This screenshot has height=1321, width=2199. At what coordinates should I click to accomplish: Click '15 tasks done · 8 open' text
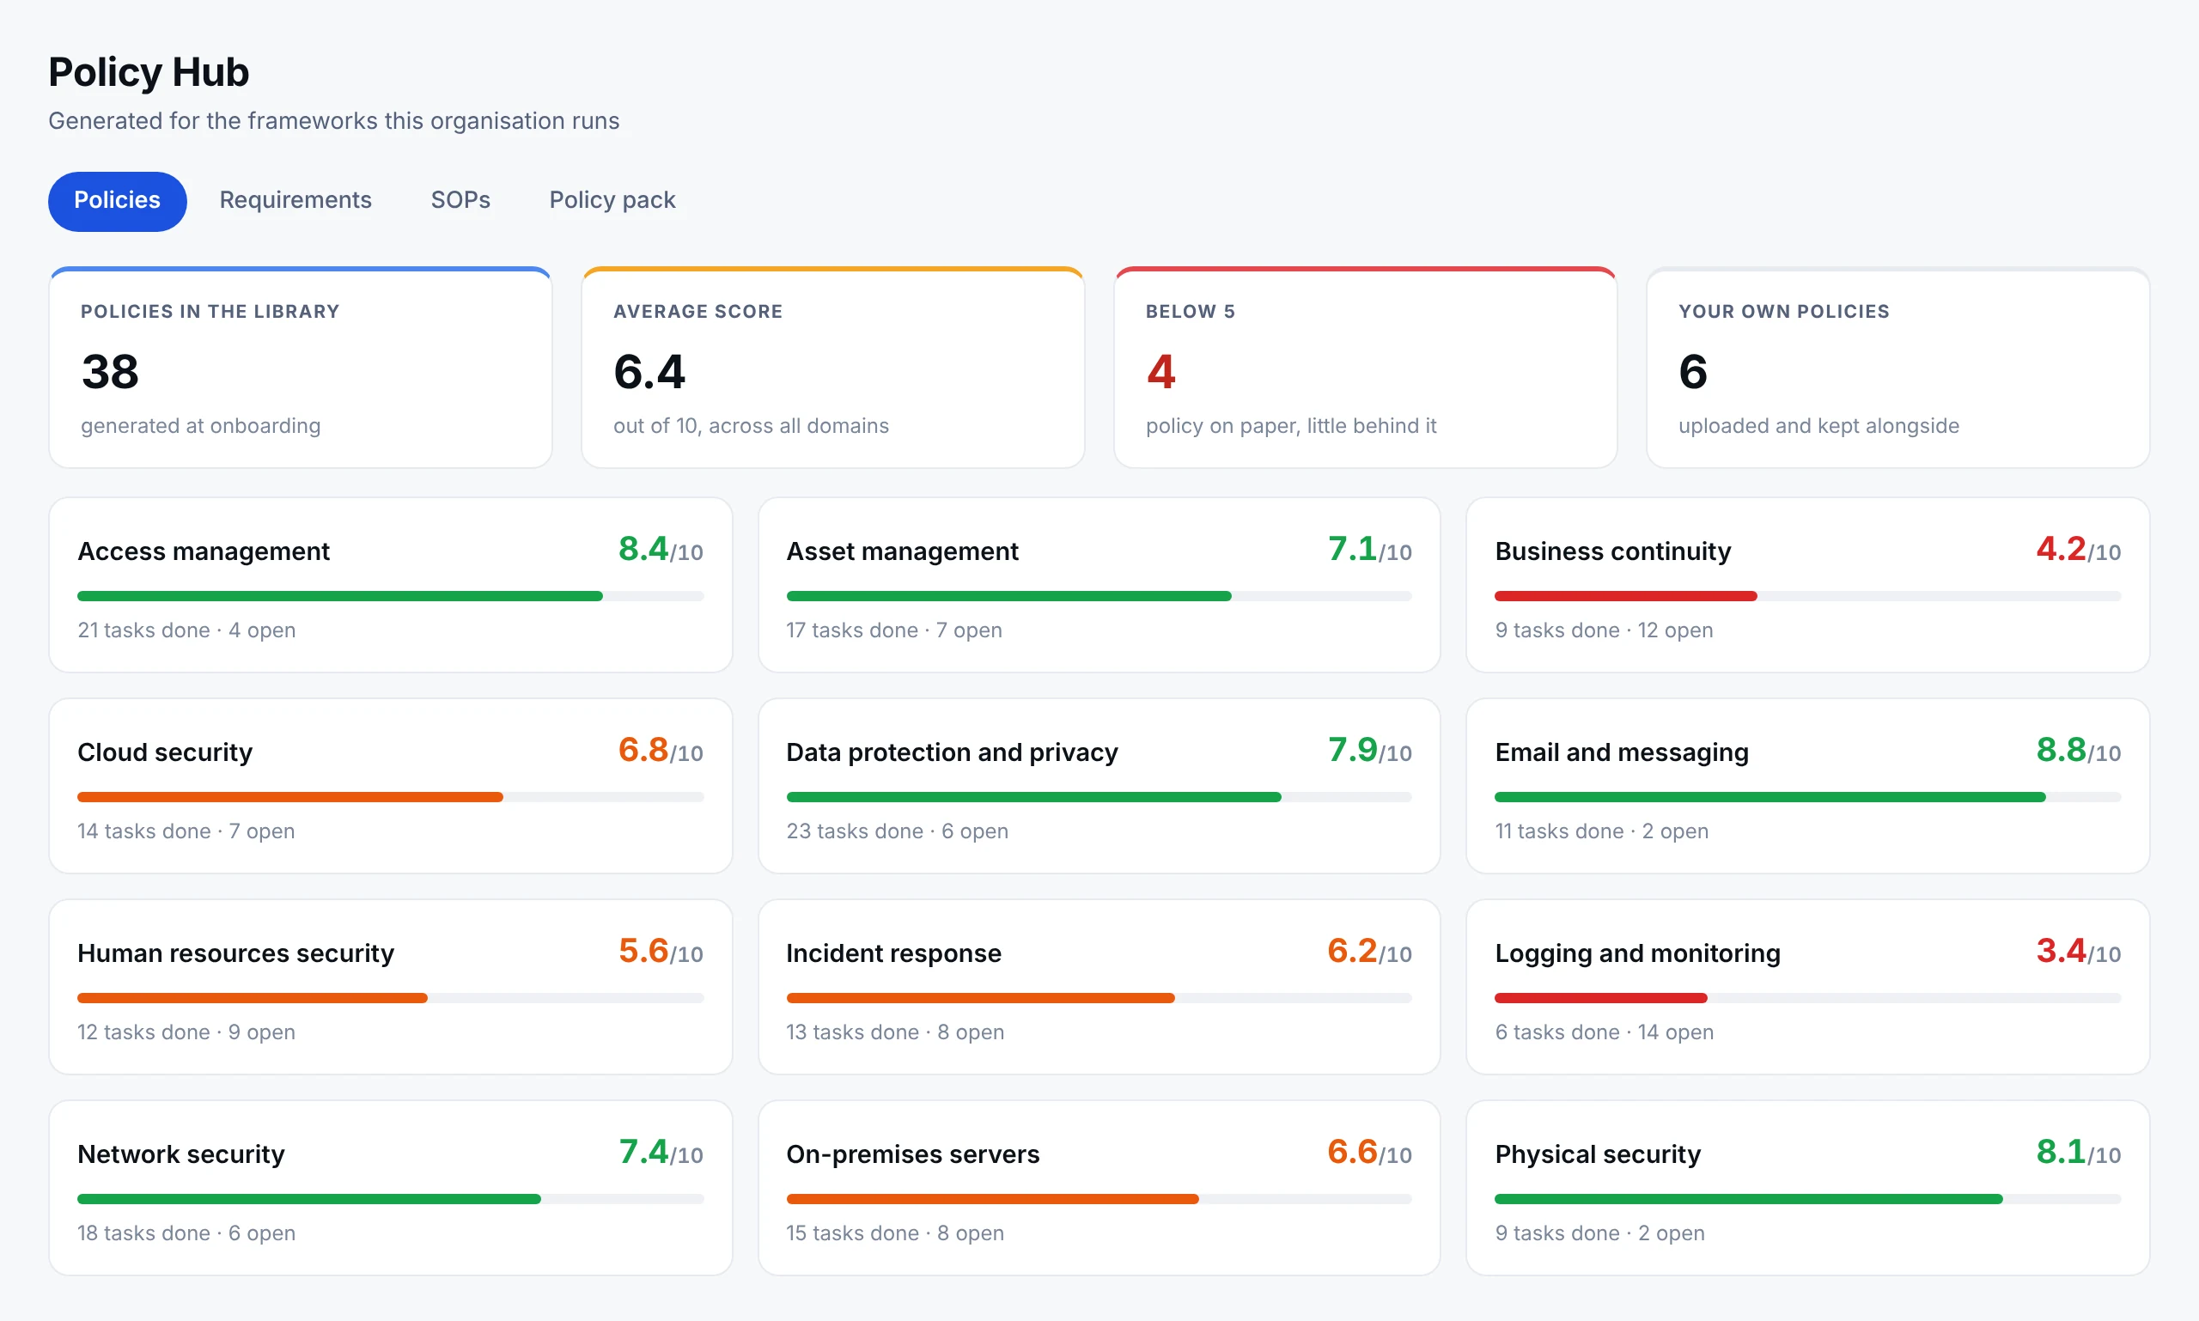(x=895, y=1233)
